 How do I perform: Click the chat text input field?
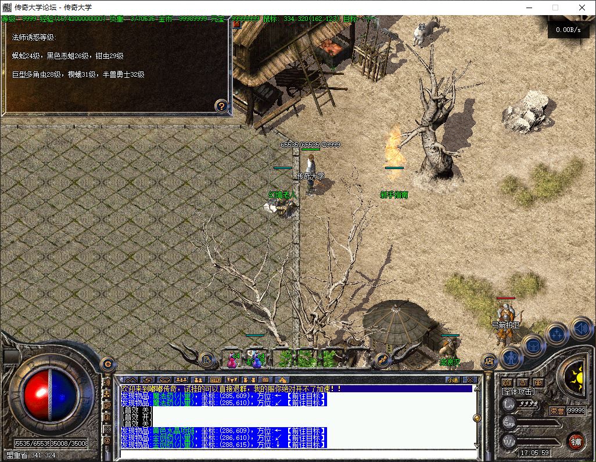click(298, 454)
